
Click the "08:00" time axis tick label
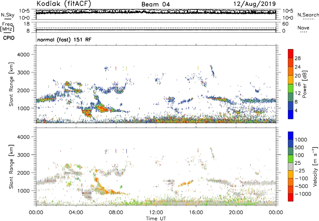116,213
